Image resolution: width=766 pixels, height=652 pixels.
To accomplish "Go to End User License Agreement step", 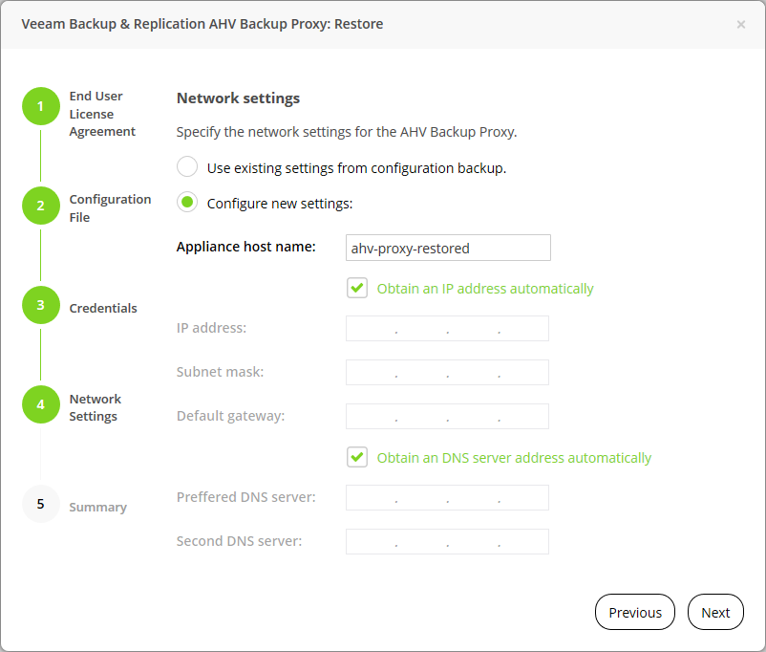I will click(102, 114).
